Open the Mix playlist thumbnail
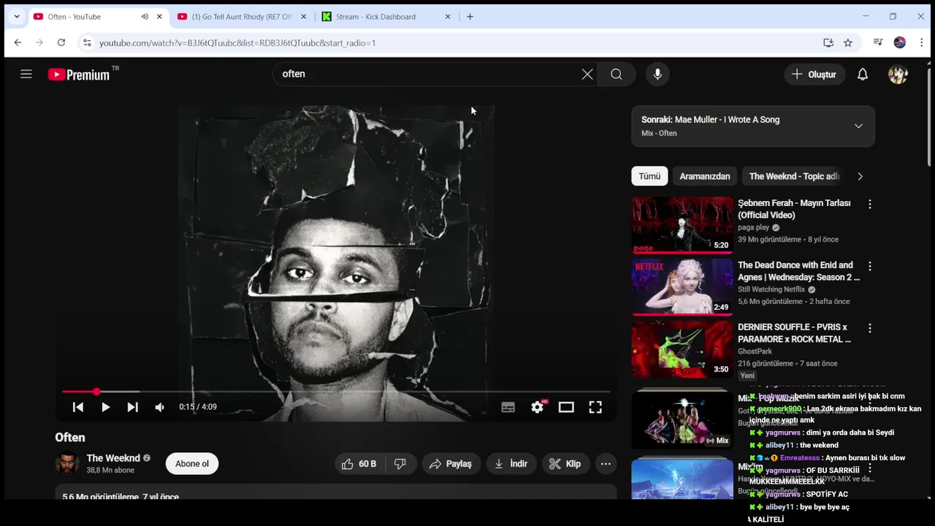Image resolution: width=935 pixels, height=526 pixels. point(682,419)
